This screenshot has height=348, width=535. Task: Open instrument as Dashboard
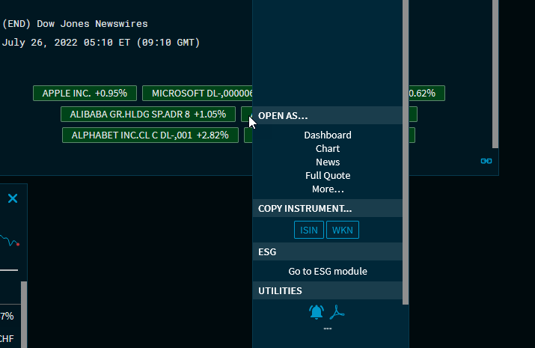pos(327,135)
